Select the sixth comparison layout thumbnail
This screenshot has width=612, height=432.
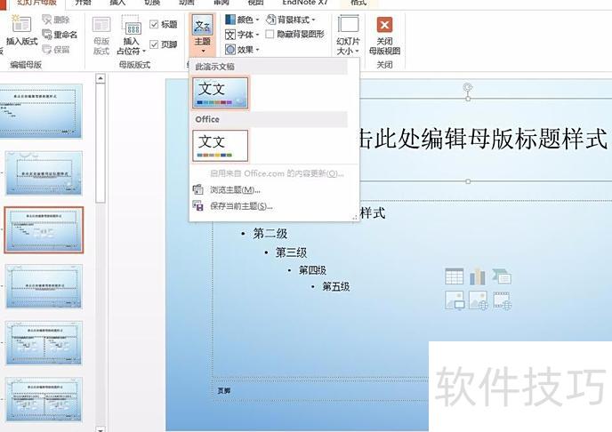[44, 399]
